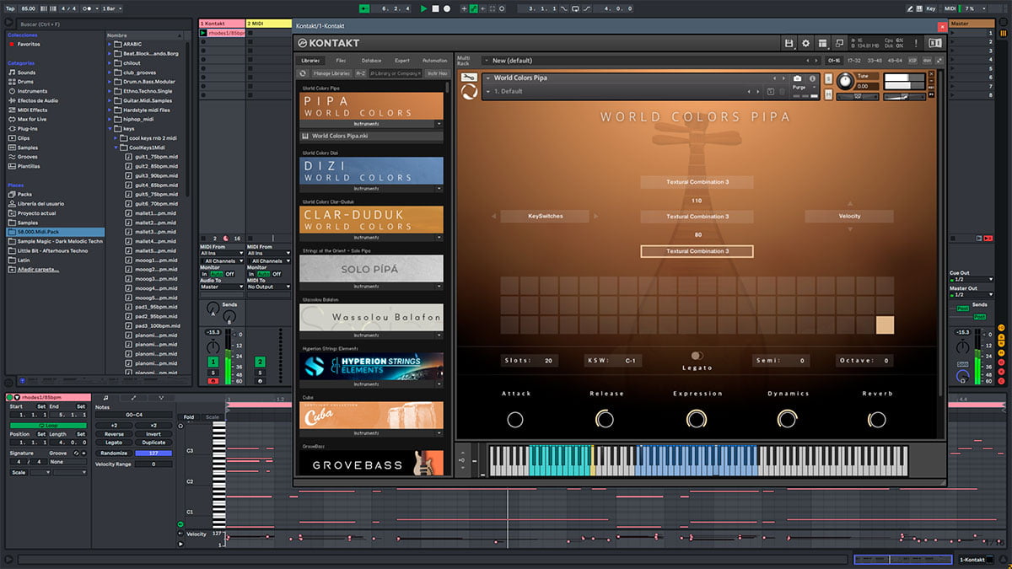This screenshot has height=569, width=1012.
Task: Select the World Colors Pipa.nki file
Action: tap(371, 136)
